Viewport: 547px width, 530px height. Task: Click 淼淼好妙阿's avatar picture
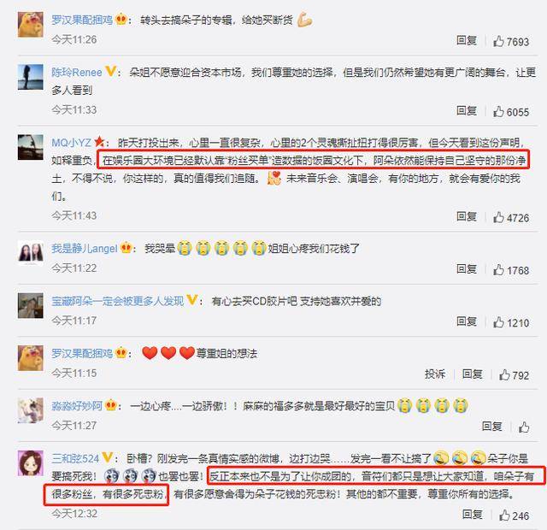pyautogui.click(x=31, y=410)
